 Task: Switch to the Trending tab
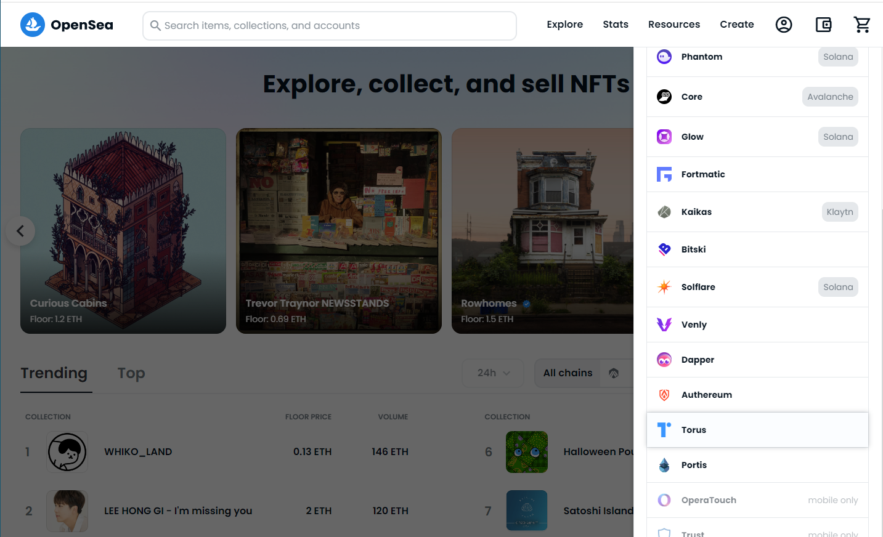[x=54, y=373]
